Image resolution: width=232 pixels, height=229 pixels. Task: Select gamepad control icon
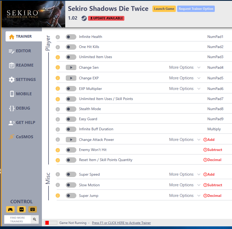point(10,209)
